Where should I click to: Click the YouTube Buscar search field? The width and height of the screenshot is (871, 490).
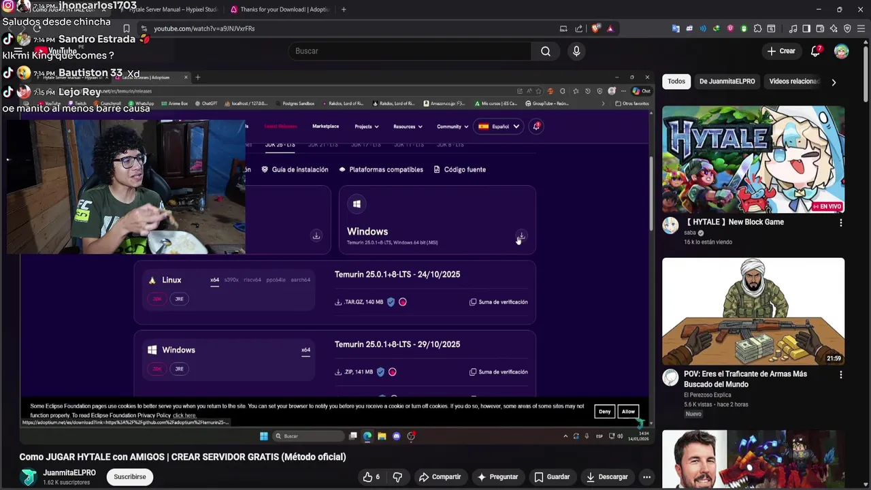tap(410, 51)
